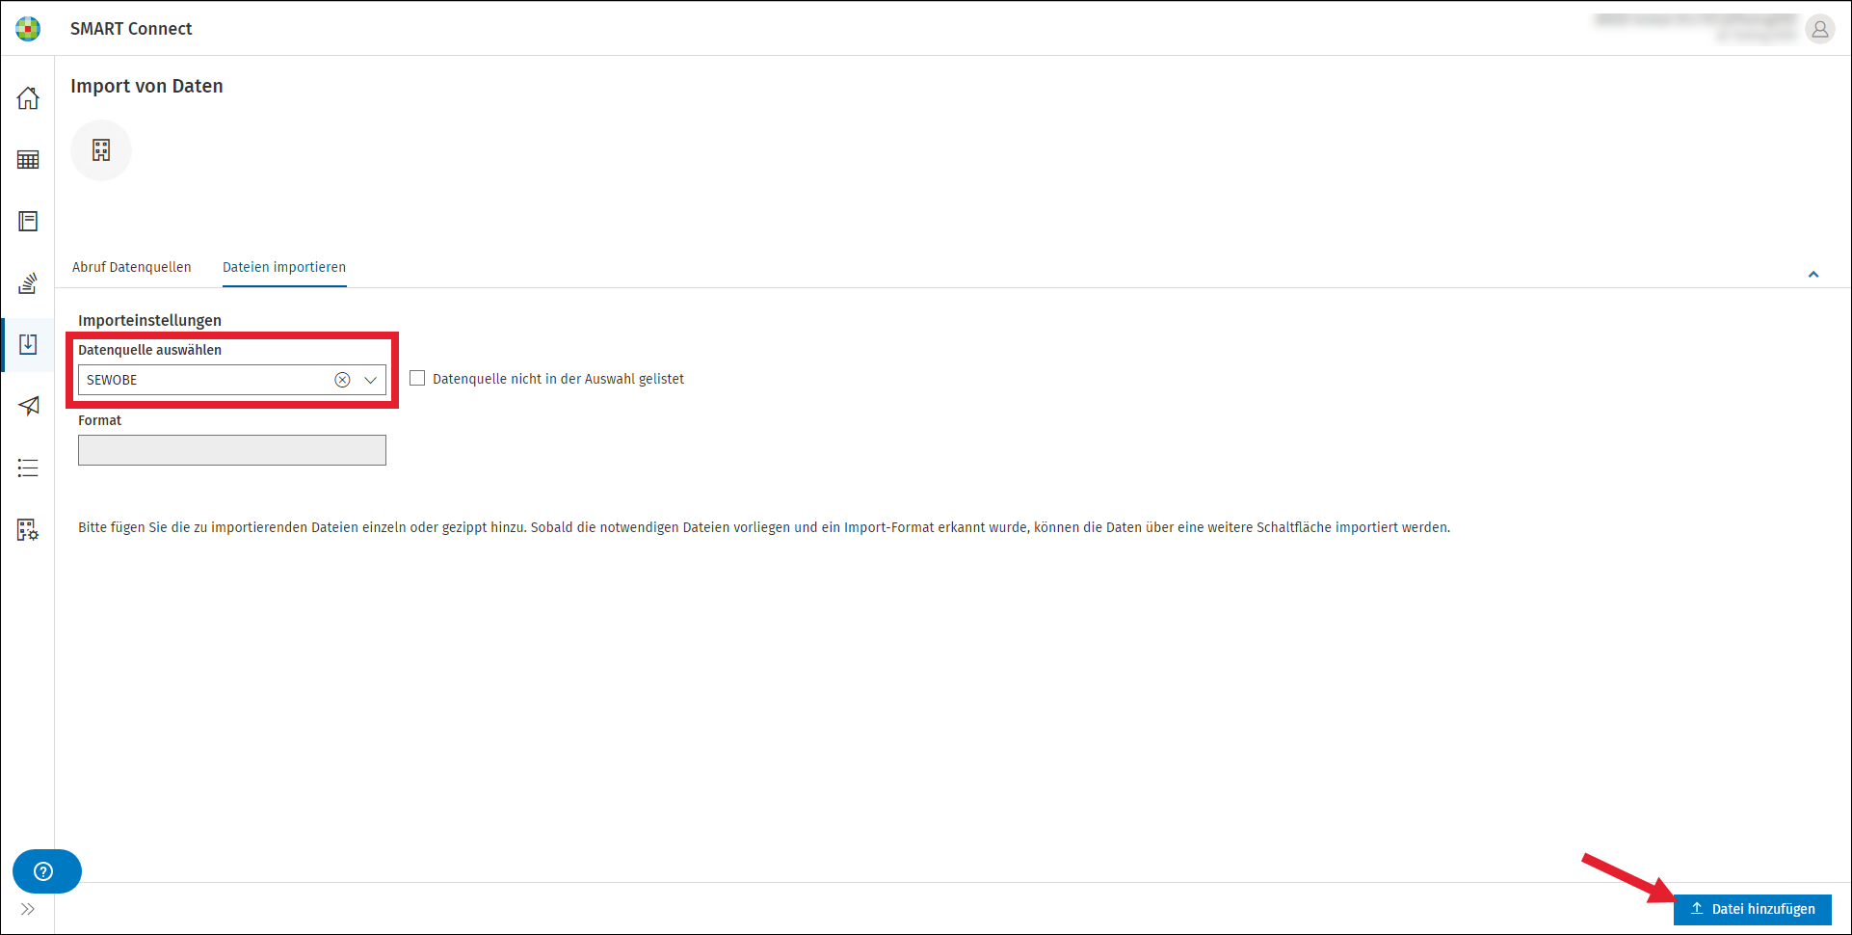Clear the SEWOBE selection with the x icon
Image resolution: width=1852 pixels, height=935 pixels.
pos(342,380)
